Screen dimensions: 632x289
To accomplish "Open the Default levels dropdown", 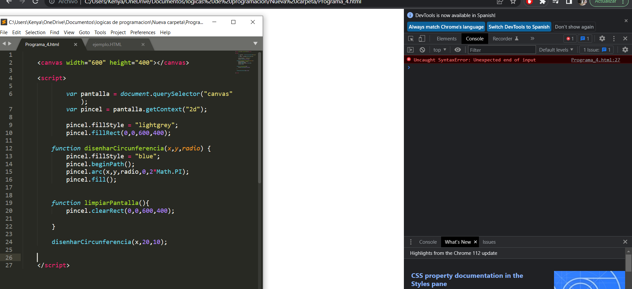I will click(556, 50).
